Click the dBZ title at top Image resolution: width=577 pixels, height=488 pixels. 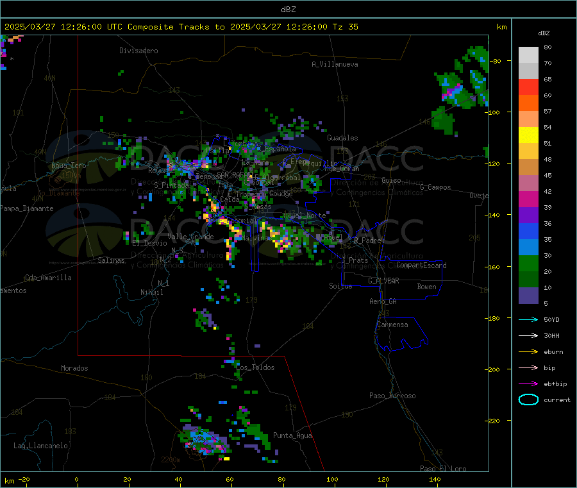coord(288,10)
